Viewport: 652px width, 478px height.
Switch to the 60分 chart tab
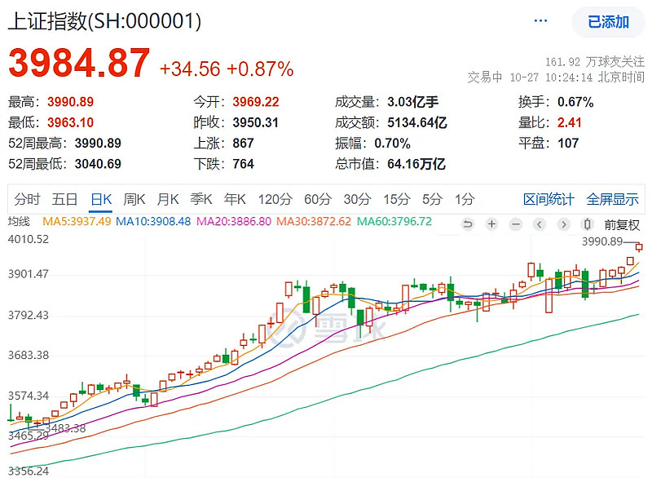click(x=318, y=199)
